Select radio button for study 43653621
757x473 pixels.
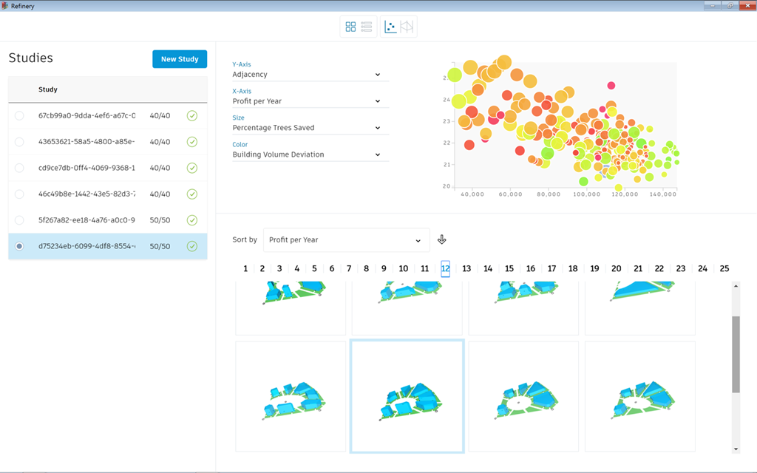point(19,142)
